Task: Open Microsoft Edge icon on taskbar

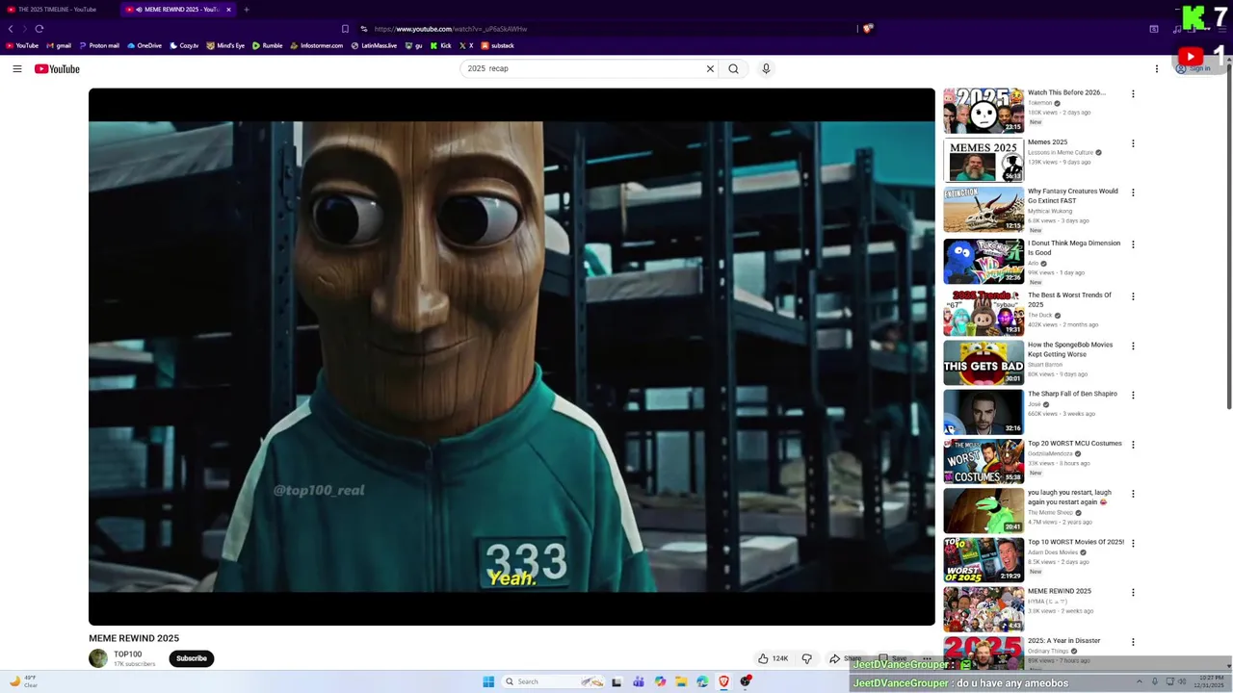Action: tap(702, 681)
